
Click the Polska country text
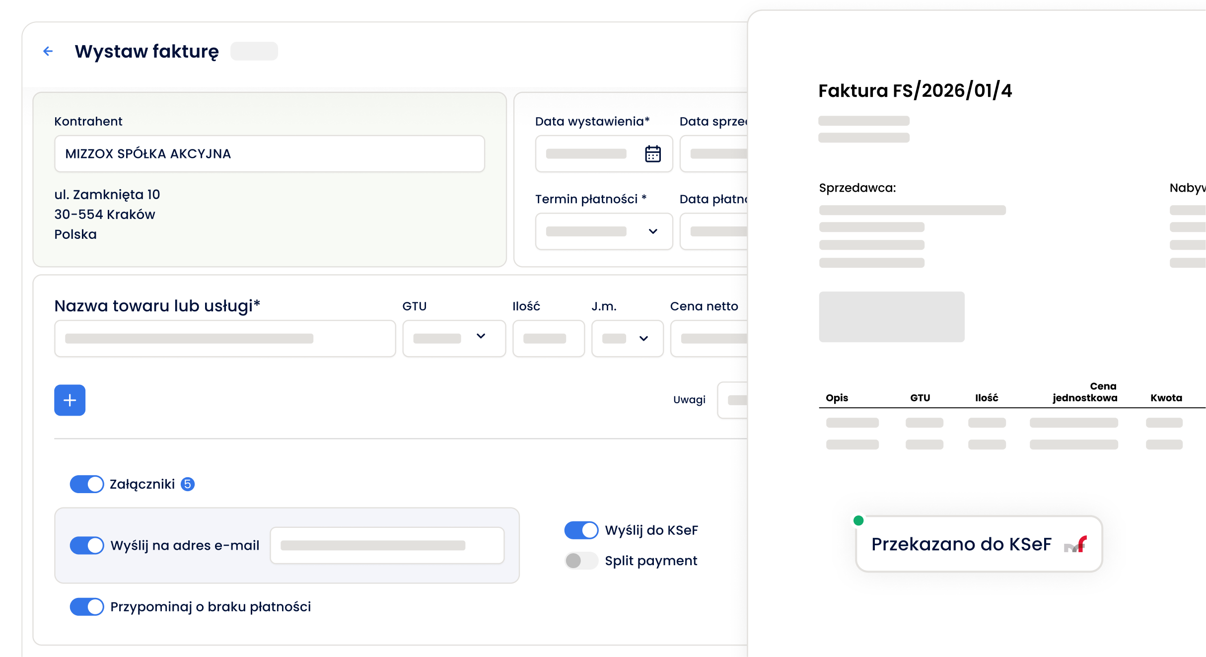pyautogui.click(x=75, y=234)
